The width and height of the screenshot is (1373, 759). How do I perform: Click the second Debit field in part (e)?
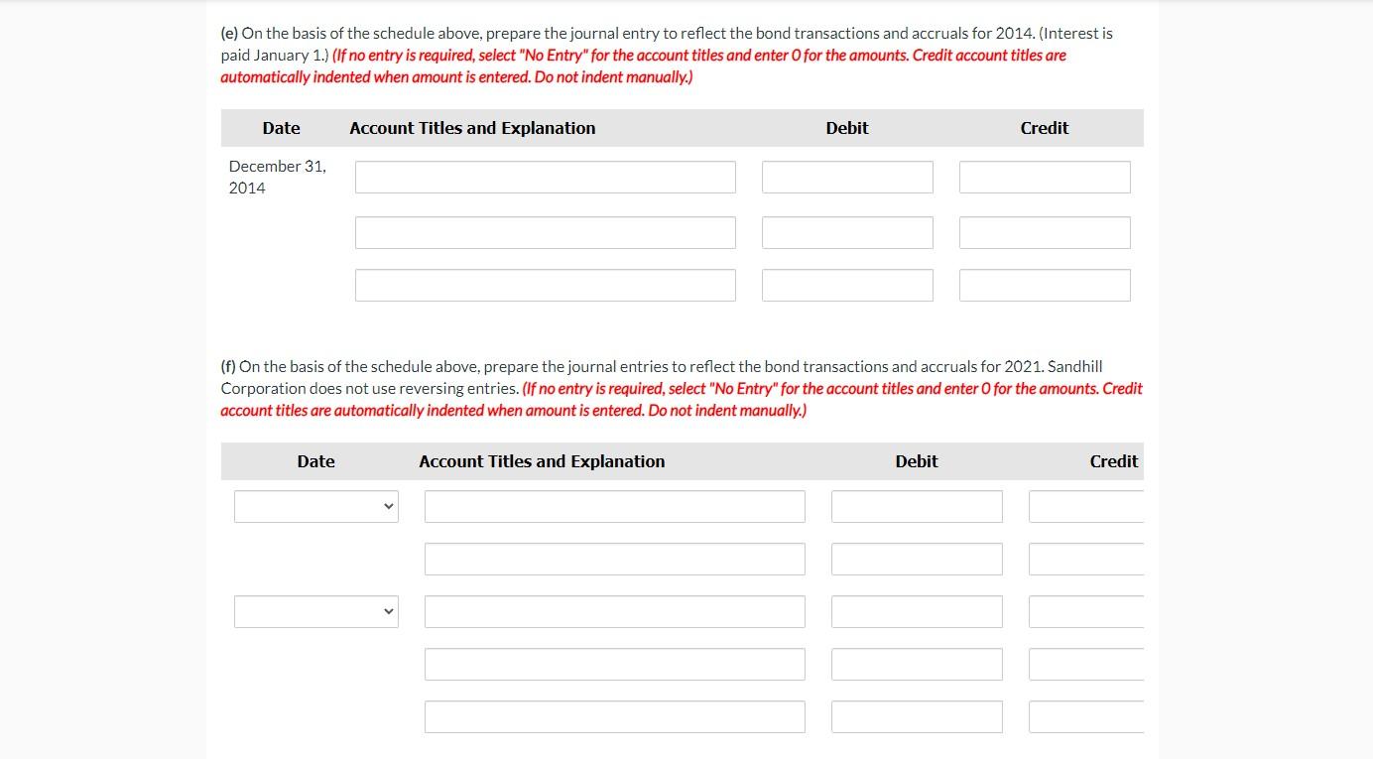click(x=846, y=232)
